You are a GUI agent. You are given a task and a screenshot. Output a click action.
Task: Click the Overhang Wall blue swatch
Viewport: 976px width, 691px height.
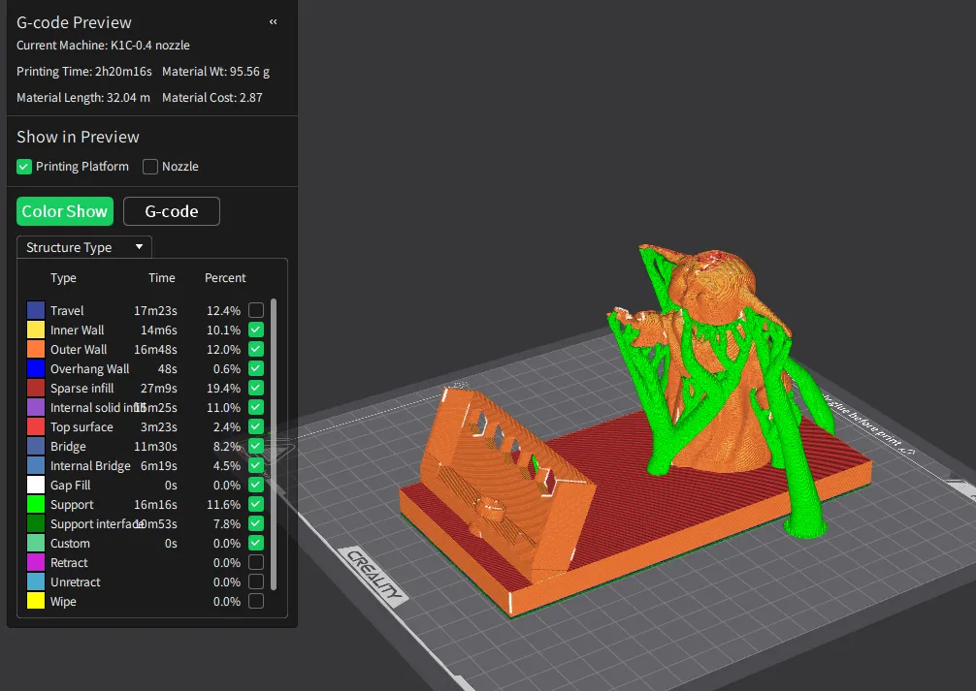(x=36, y=368)
